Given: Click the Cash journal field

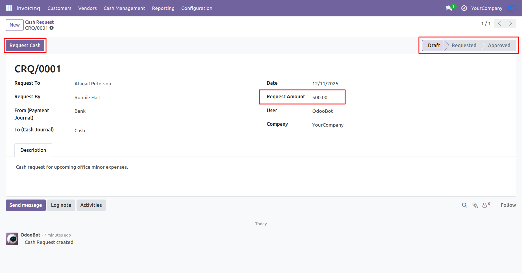Looking at the screenshot, I should coord(80,131).
